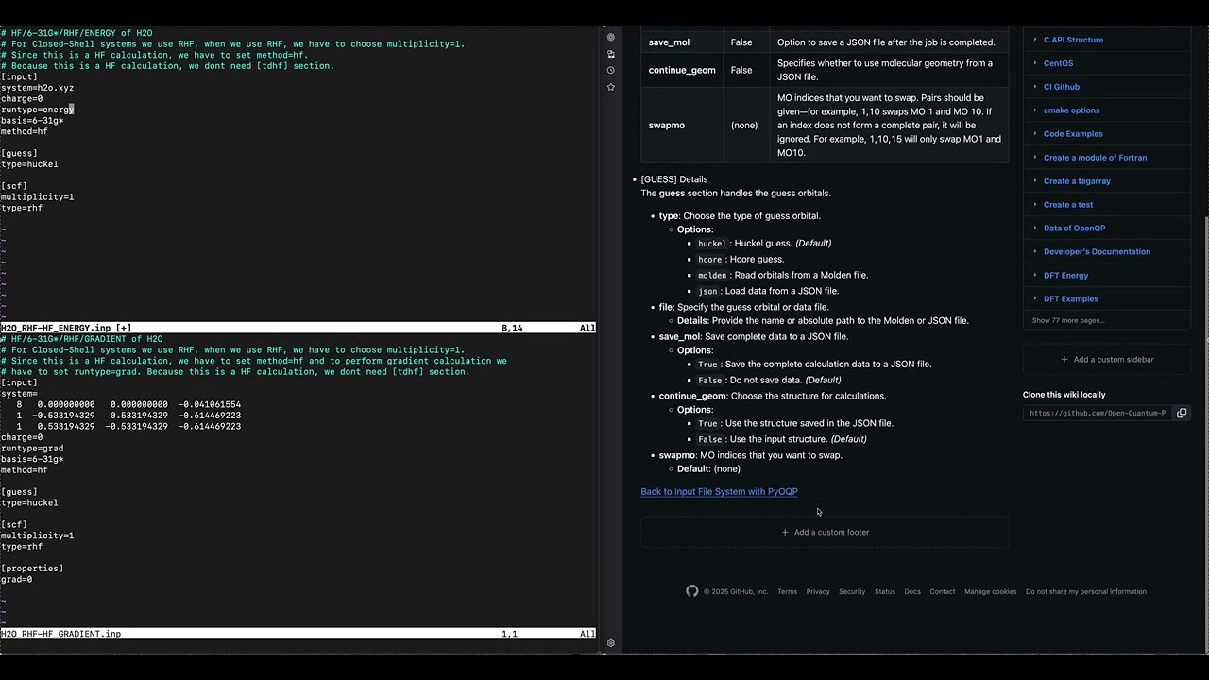Viewport: 1209px width, 680px height.
Task: Expand the DFT Energy page entry
Action: click(1034, 276)
